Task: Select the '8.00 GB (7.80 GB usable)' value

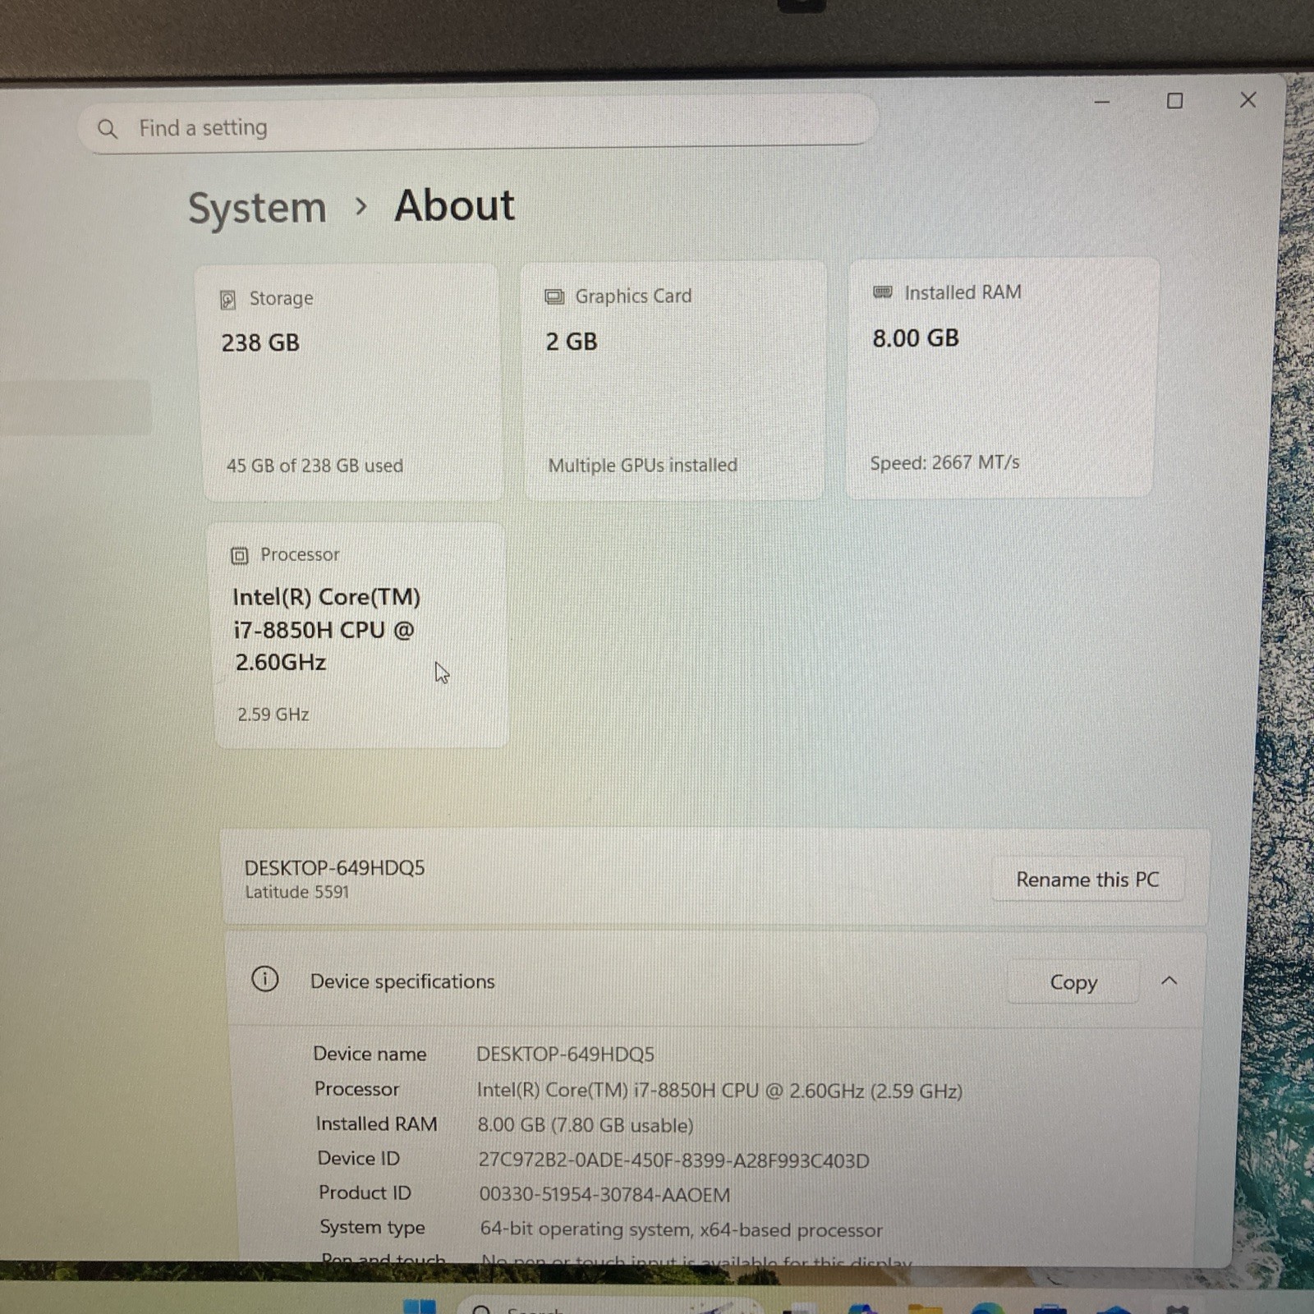Action: click(586, 1125)
